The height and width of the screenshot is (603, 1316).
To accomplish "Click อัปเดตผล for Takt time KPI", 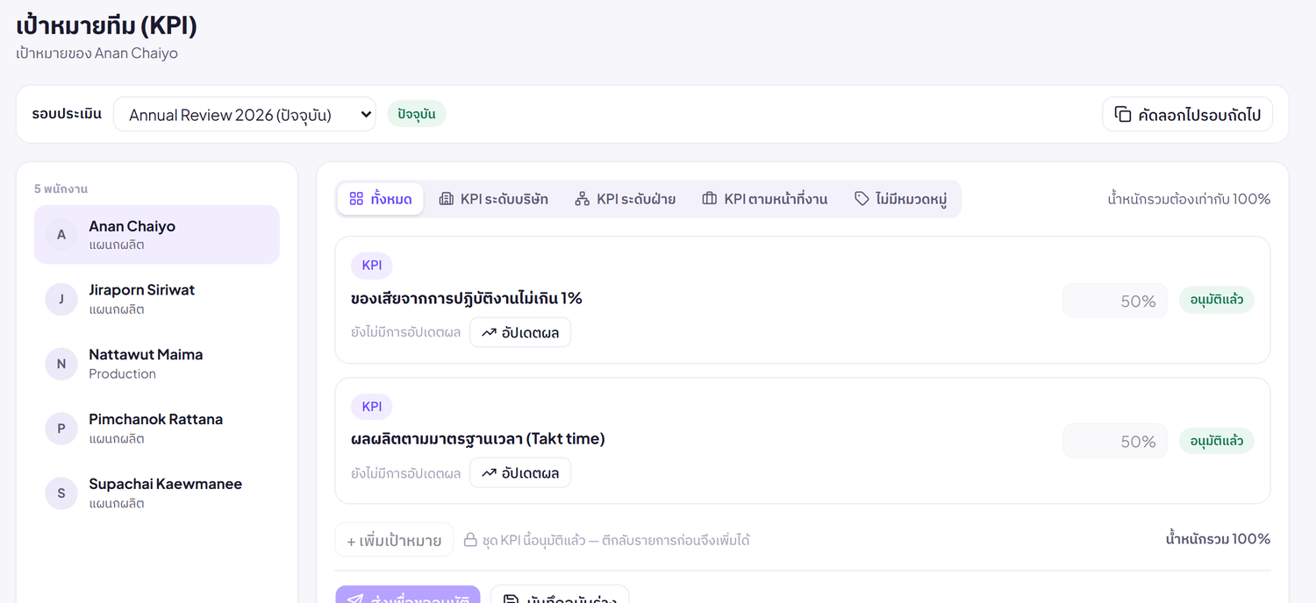I will tap(520, 473).
